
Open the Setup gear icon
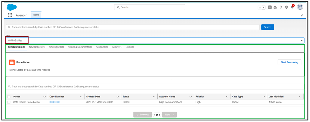pyautogui.click(x=286, y=7)
